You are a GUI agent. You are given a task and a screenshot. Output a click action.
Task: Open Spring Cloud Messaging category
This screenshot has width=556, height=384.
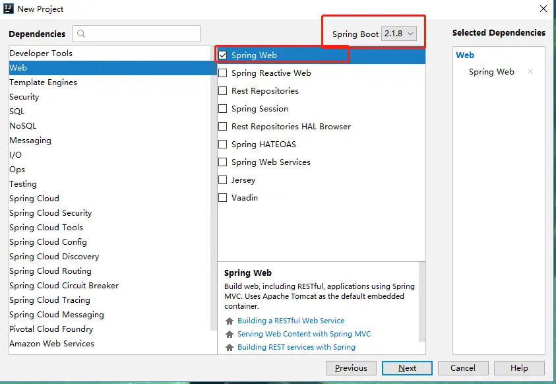pyautogui.click(x=109, y=315)
